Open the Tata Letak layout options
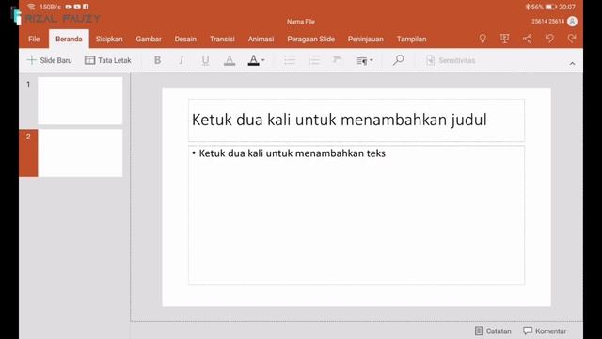The image size is (602, 339). coord(108,60)
